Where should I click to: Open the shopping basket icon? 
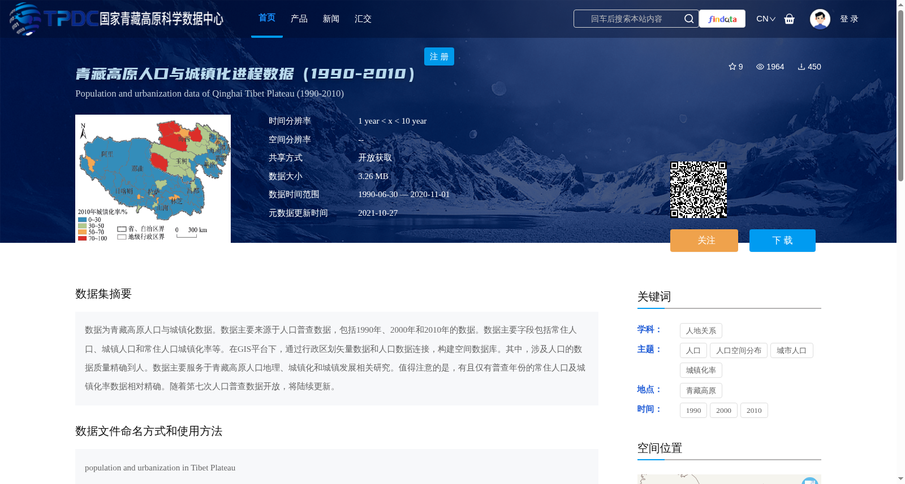(x=789, y=19)
